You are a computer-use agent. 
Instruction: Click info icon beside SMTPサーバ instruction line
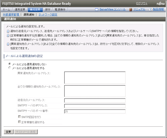coord(8,31)
